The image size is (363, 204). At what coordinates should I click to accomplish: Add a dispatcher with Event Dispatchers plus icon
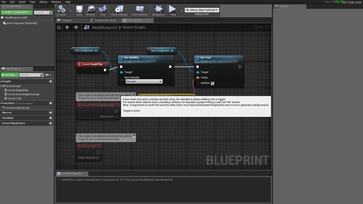click(x=50, y=123)
